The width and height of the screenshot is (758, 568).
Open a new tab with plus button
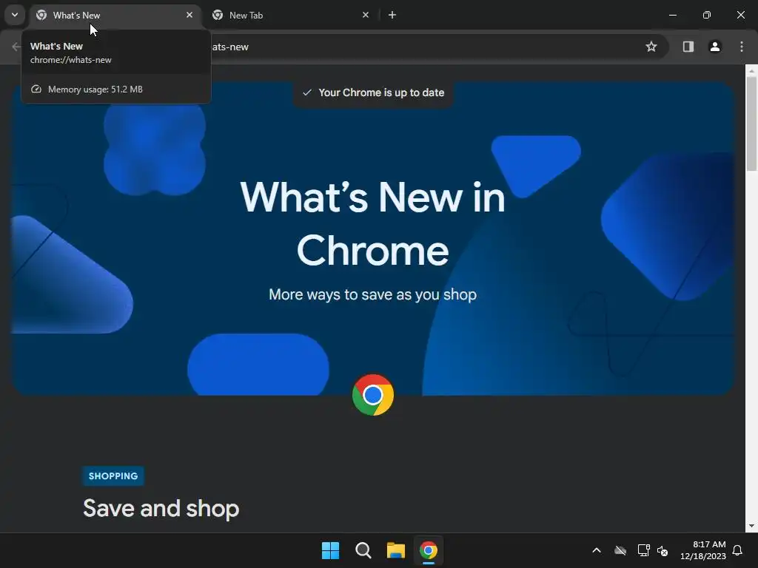point(392,15)
